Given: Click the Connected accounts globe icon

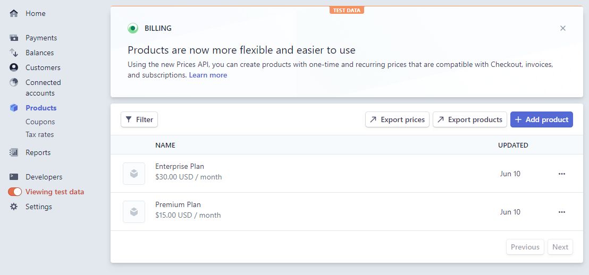Looking at the screenshot, I should coord(14,82).
